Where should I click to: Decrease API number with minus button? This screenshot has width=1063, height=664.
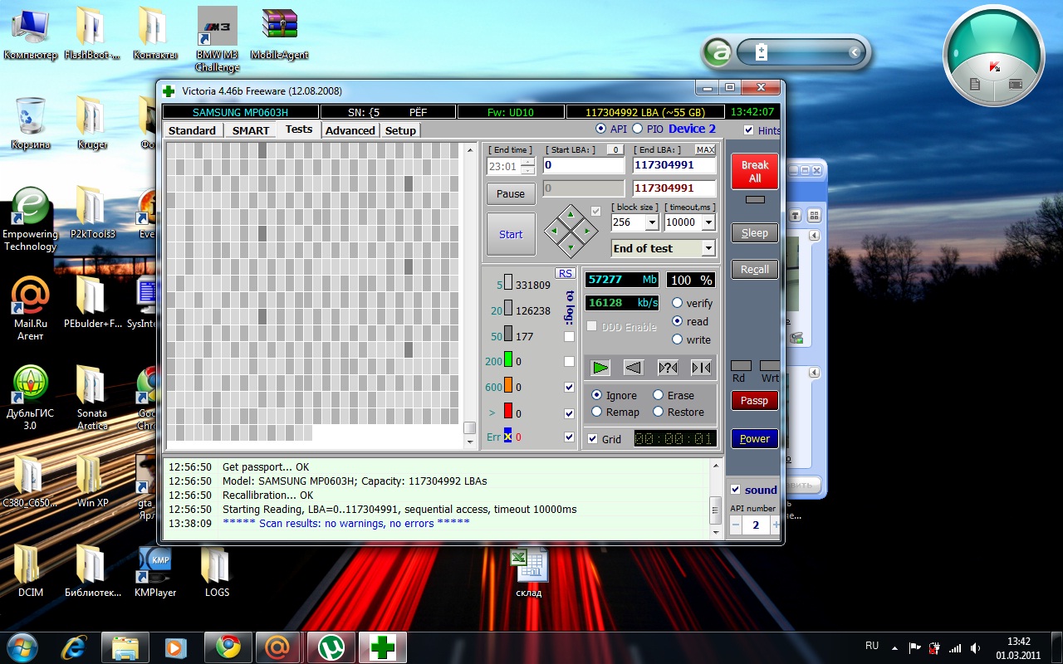736,525
